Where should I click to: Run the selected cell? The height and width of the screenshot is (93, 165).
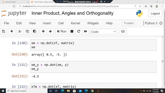(62, 31)
